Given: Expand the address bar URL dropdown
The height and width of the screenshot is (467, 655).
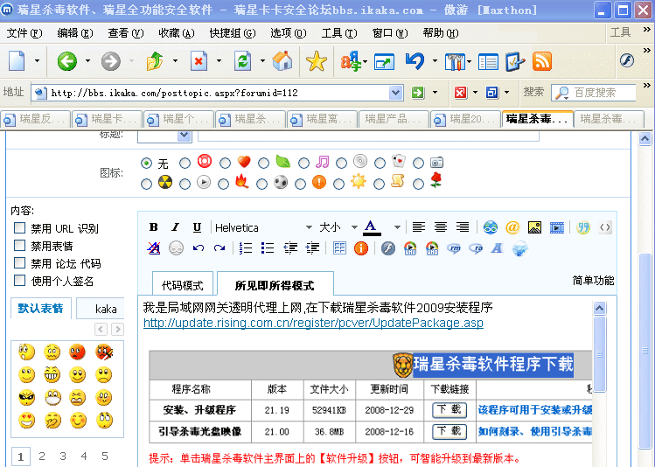Looking at the screenshot, I should point(395,92).
